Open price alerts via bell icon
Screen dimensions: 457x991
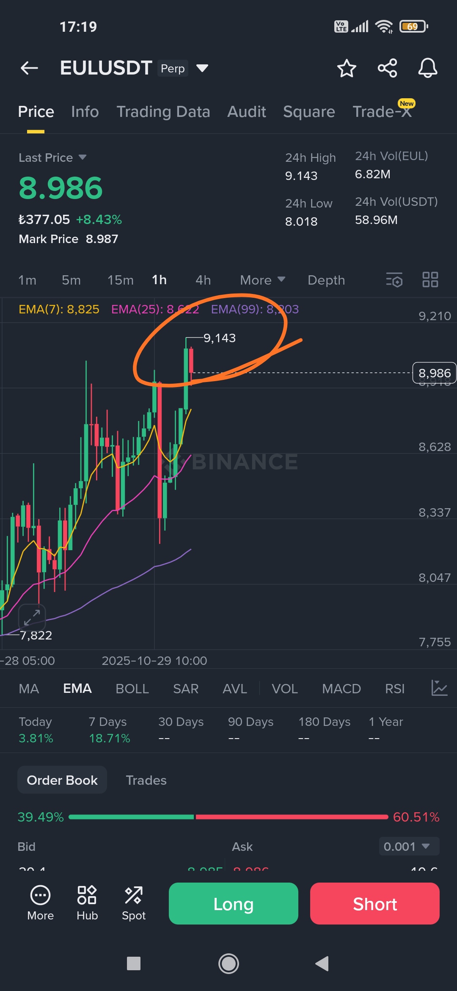pos(427,68)
